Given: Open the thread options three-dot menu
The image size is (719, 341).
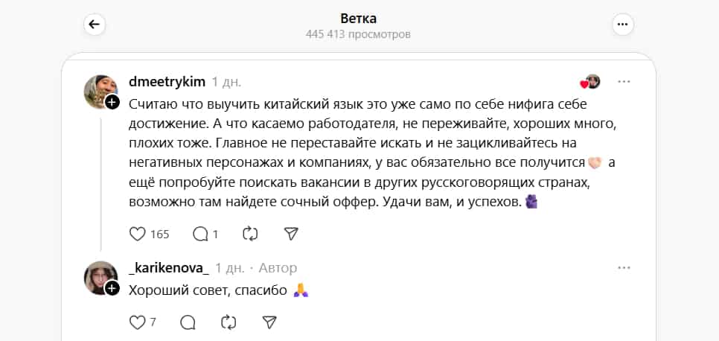Looking at the screenshot, I should click(623, 25).
